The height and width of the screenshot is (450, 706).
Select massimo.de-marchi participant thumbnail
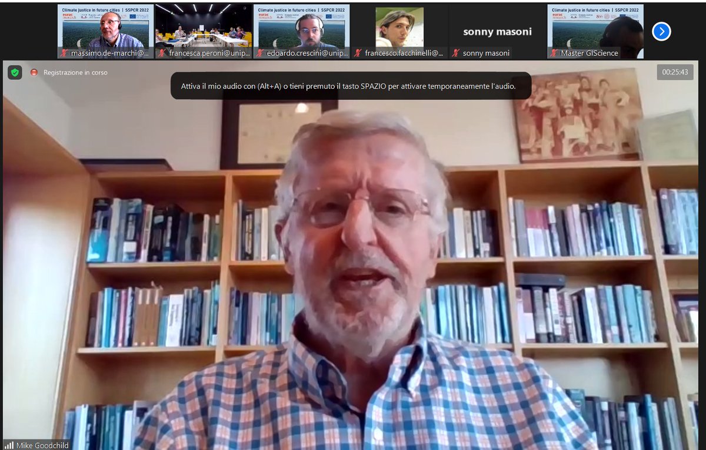pyautogui.click(x=105, y=31)
